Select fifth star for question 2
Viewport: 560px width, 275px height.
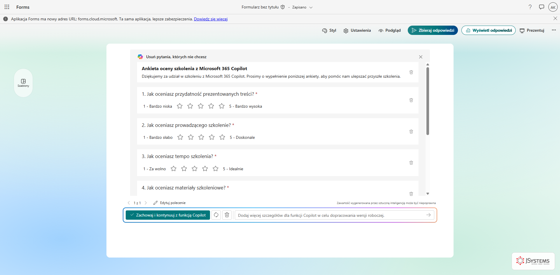tap(222, 137)
